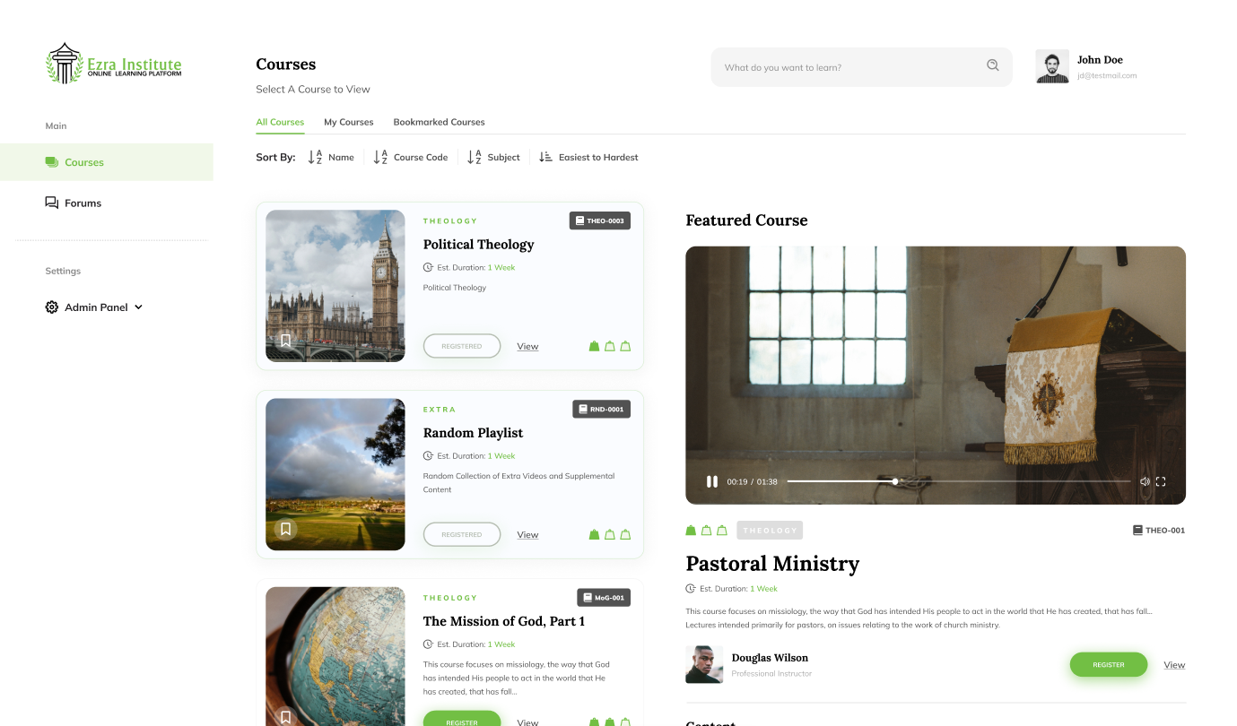Register for The Mission of God
The image size is (1237, 726).
[462, 720]
